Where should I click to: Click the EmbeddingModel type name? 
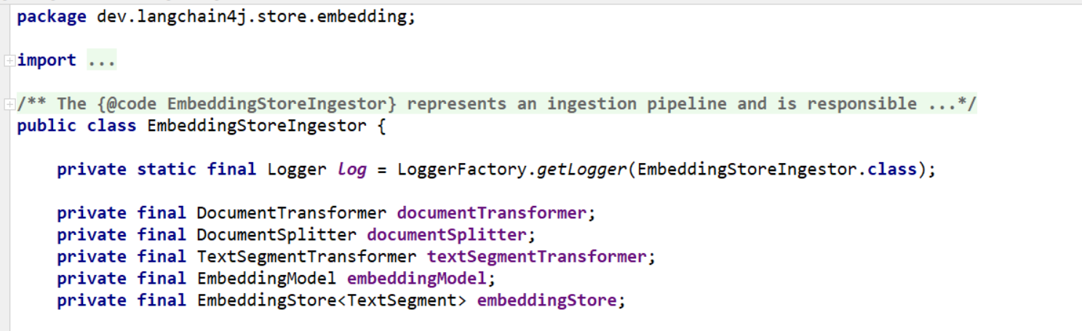[x=266, y=279]
